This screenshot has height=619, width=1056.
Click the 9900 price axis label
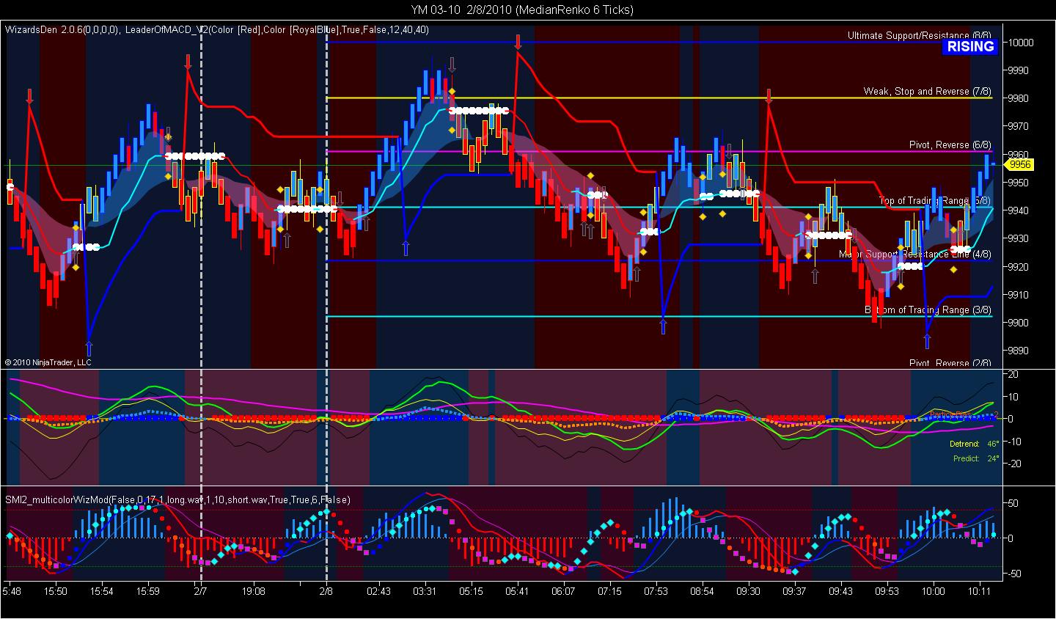pos(1019,323)
